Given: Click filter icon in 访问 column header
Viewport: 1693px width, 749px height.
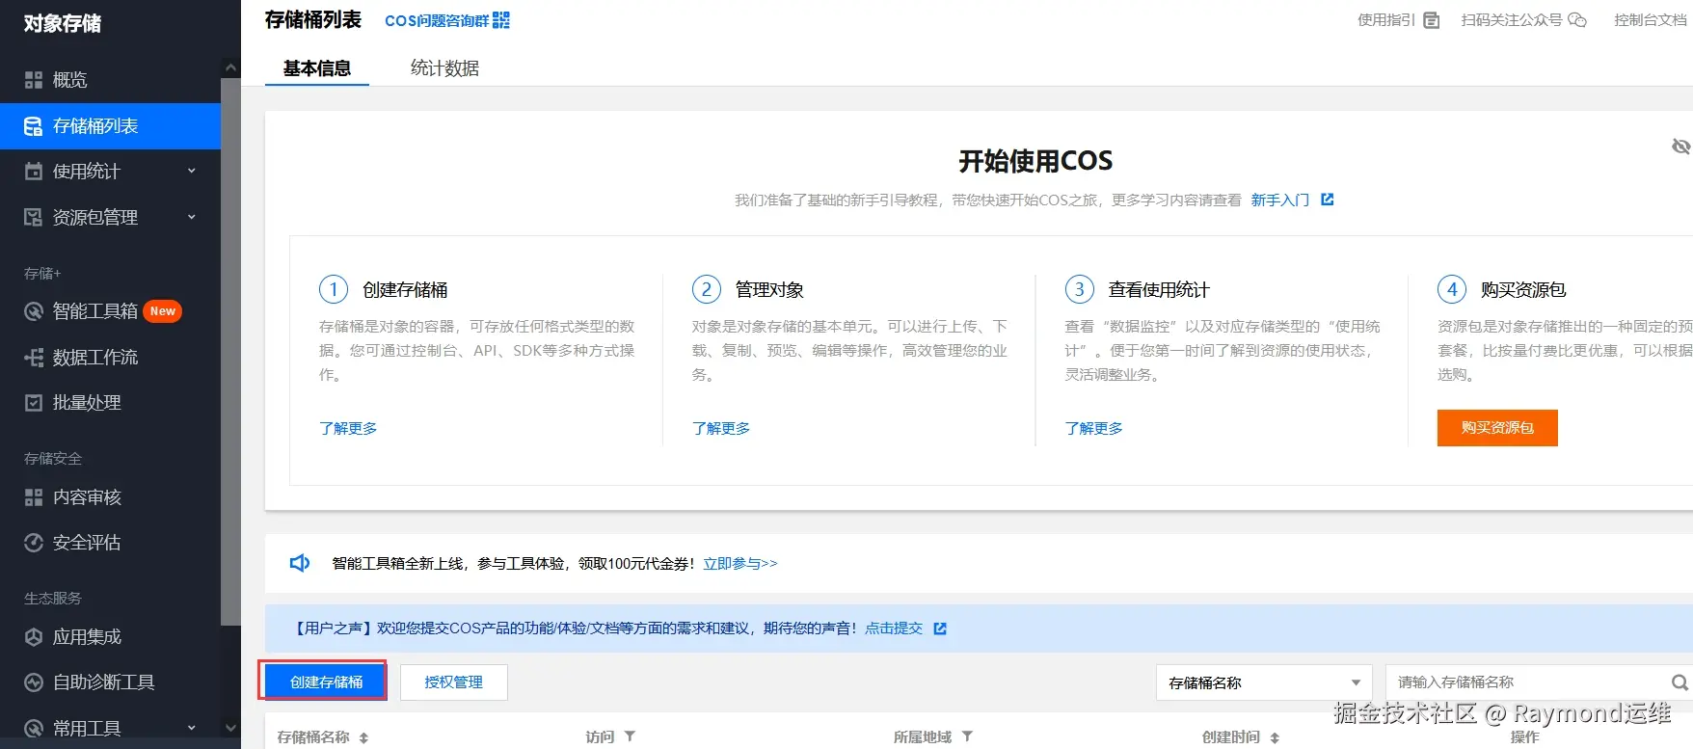Looking at the screenshot, I should pyautogui.click(x=630, y=736).
